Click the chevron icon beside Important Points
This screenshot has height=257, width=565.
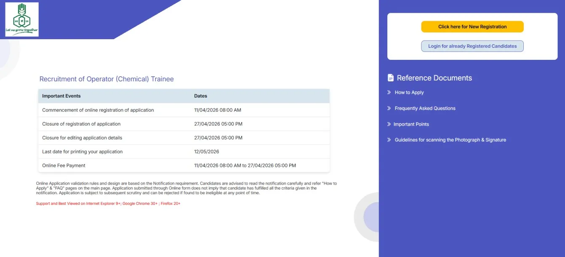(389, 124)
